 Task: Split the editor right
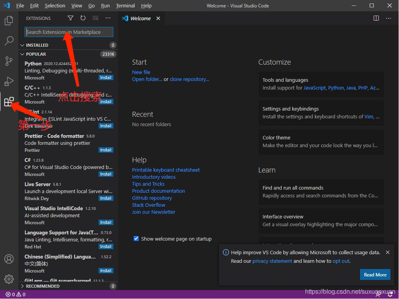[x=376, y=18]
